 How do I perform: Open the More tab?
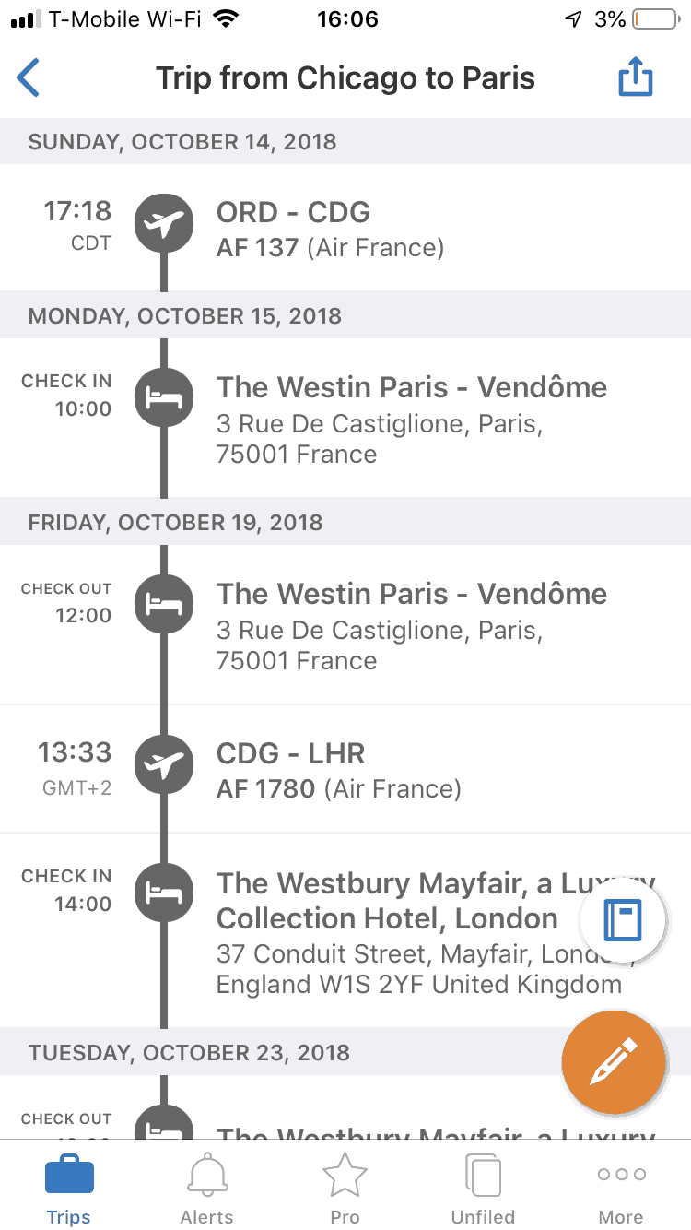[x=621, y=1189]
